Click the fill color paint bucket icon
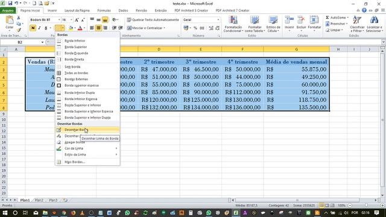Screen dimensions: 386x217 (71, 28)
